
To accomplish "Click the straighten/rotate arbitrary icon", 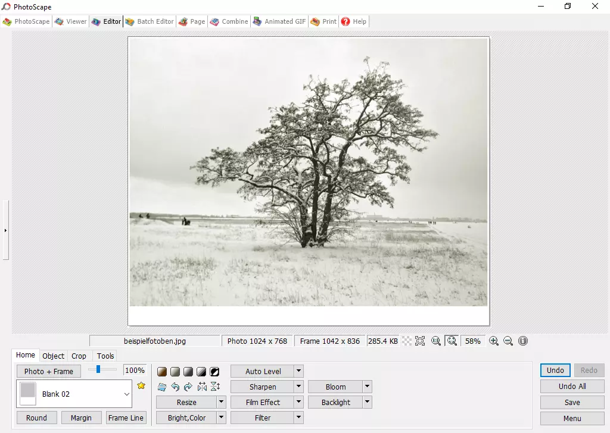I will (162, 387).
